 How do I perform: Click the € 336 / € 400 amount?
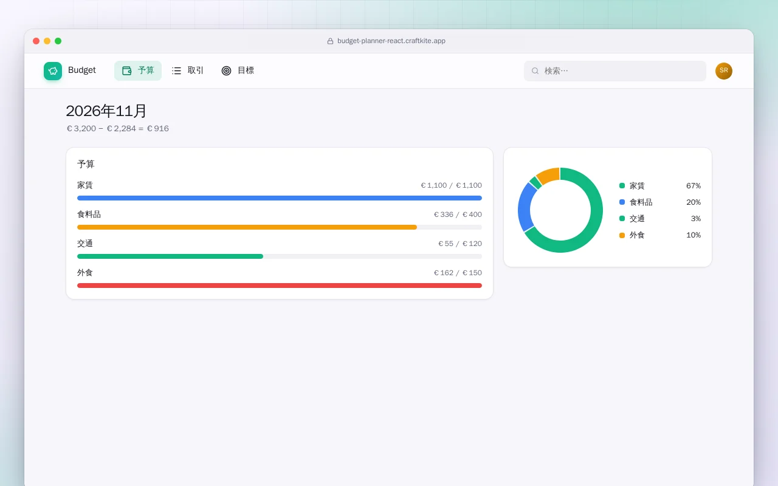[x=458, y=214]
